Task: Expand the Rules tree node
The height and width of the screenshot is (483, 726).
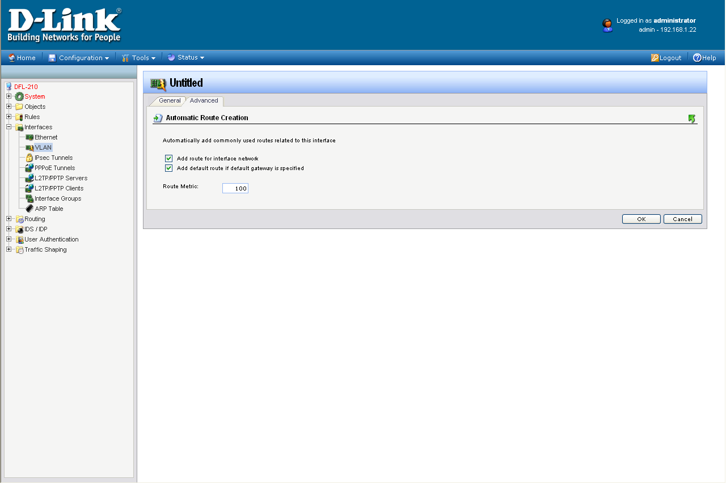Action: pos(9,117)
